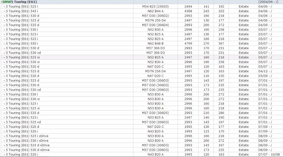
Task: Select 530 xd row dated 07/01
Action: 141,90
